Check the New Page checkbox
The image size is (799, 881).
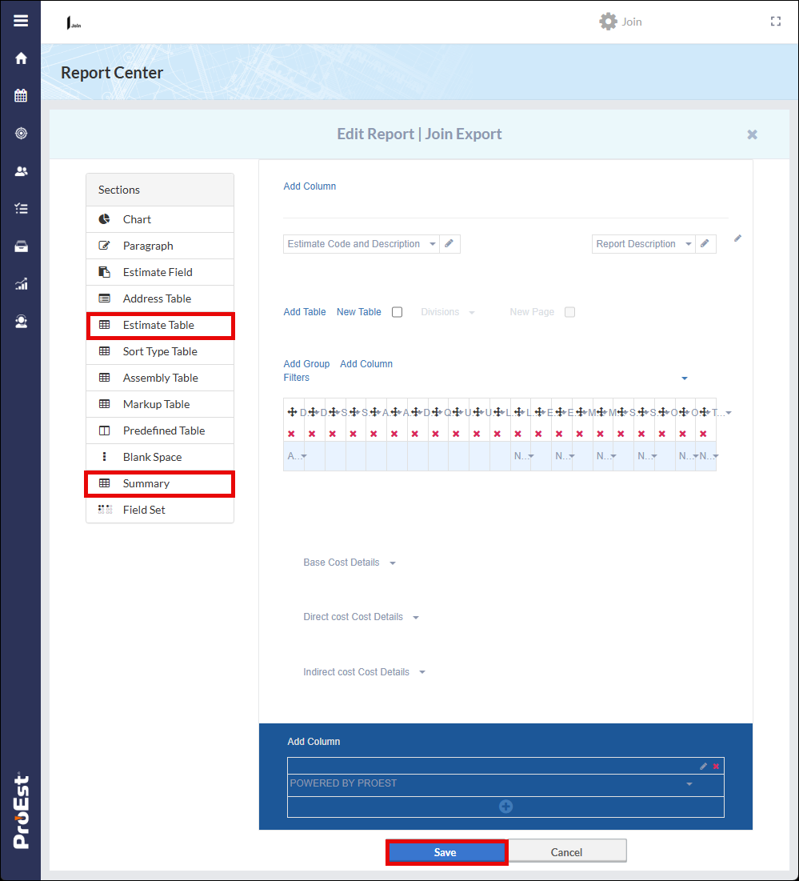click(x=569, y=312)
